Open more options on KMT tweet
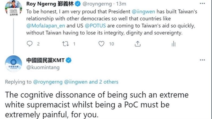The width and height of the screenshot is (212, 119). click(x=202, y=60)
